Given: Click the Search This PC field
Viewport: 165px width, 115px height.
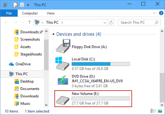Looking at the screenshot, I should (x=139, y=23).
